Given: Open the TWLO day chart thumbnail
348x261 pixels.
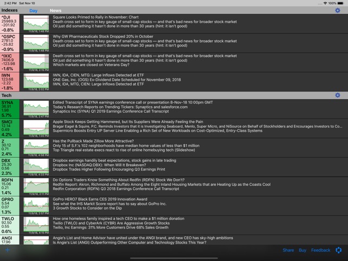Looking at the screenshot, I should pyautogui.click(x=36, y=225).
